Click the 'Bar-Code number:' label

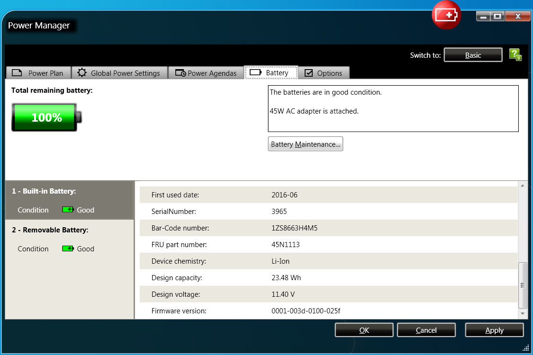[180, 228]
